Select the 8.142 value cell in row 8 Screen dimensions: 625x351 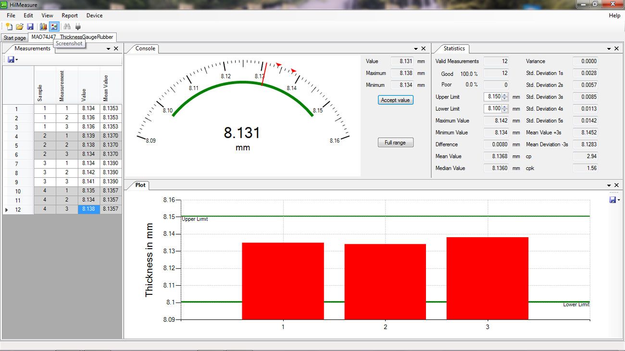point(88,172)
